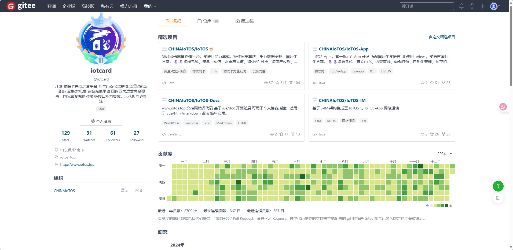Click the darkest green legend swatch
The width and height of the screenshot is (513, 250).
[446, 206]
